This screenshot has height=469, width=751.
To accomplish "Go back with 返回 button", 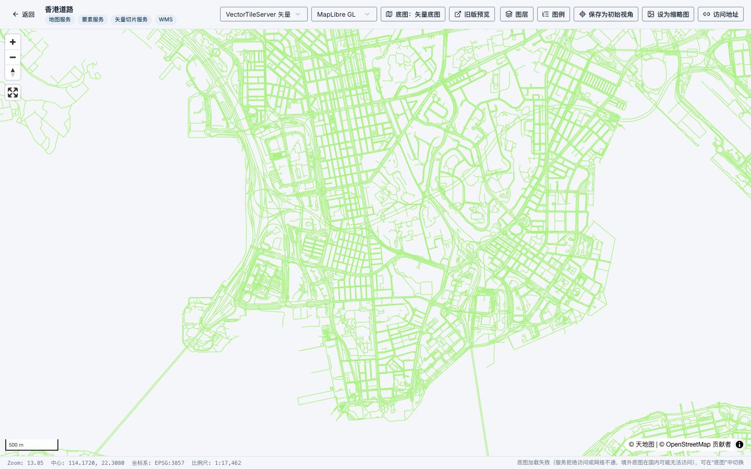I will (23, 15).
